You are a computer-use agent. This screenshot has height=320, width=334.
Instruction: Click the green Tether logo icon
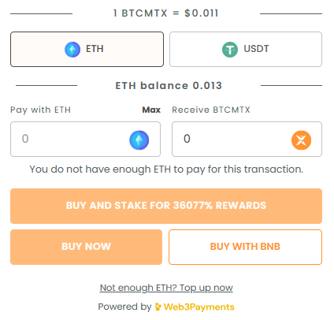(x=230, y=50)
